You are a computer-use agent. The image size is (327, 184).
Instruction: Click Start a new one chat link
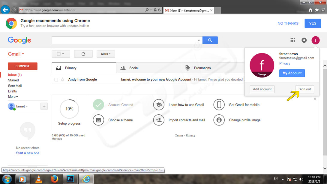[28, 153]
